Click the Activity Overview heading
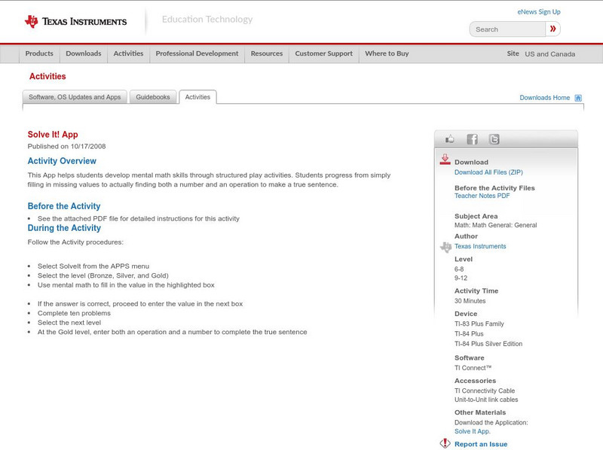The height and width of the screenshot is (450, 603). coord(62,161)
